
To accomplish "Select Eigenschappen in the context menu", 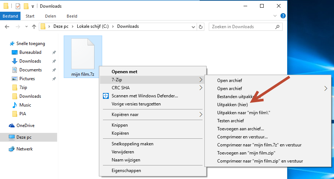I will (126, 171).
